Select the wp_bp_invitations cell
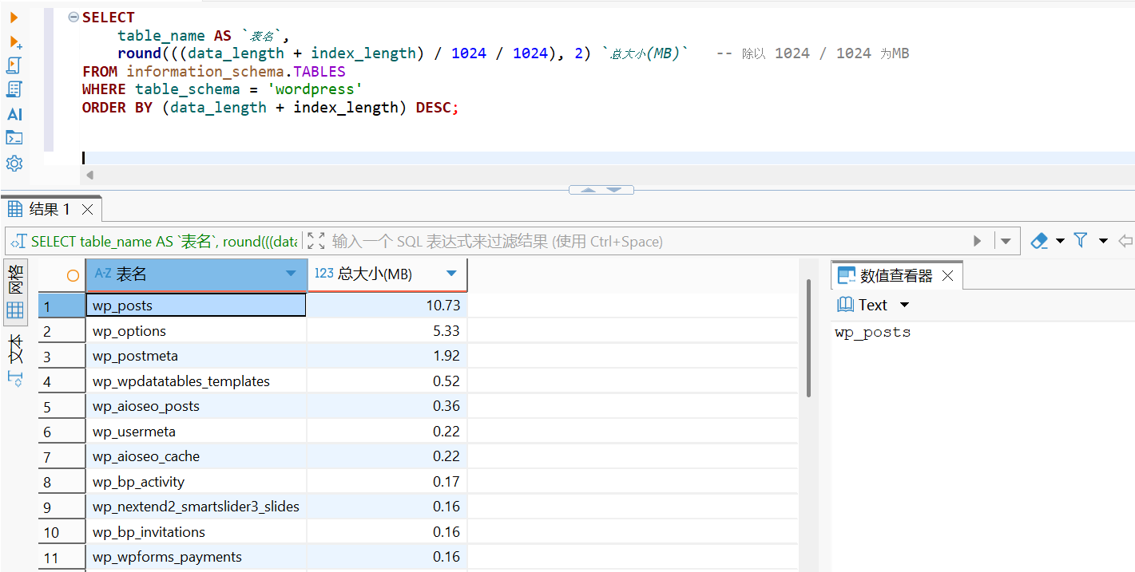The image size is (1135, 572). coord(196,532)
